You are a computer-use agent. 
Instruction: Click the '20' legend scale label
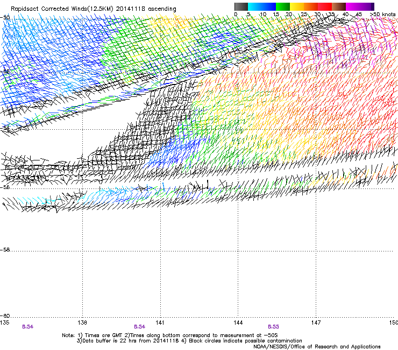[x=289, y=14]
